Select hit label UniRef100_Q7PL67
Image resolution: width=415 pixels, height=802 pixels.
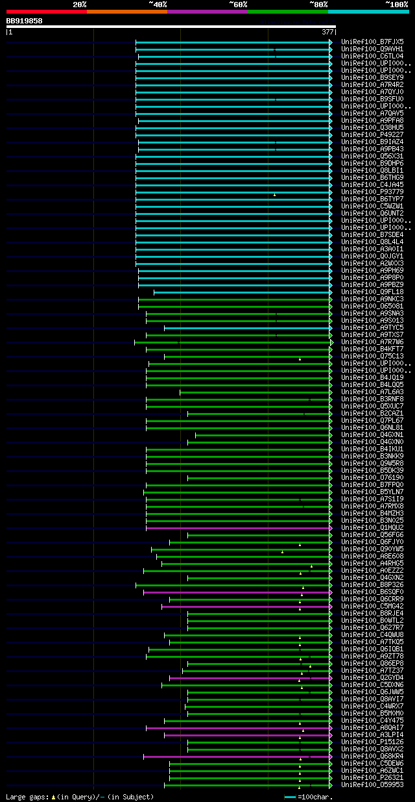(372, 420)
